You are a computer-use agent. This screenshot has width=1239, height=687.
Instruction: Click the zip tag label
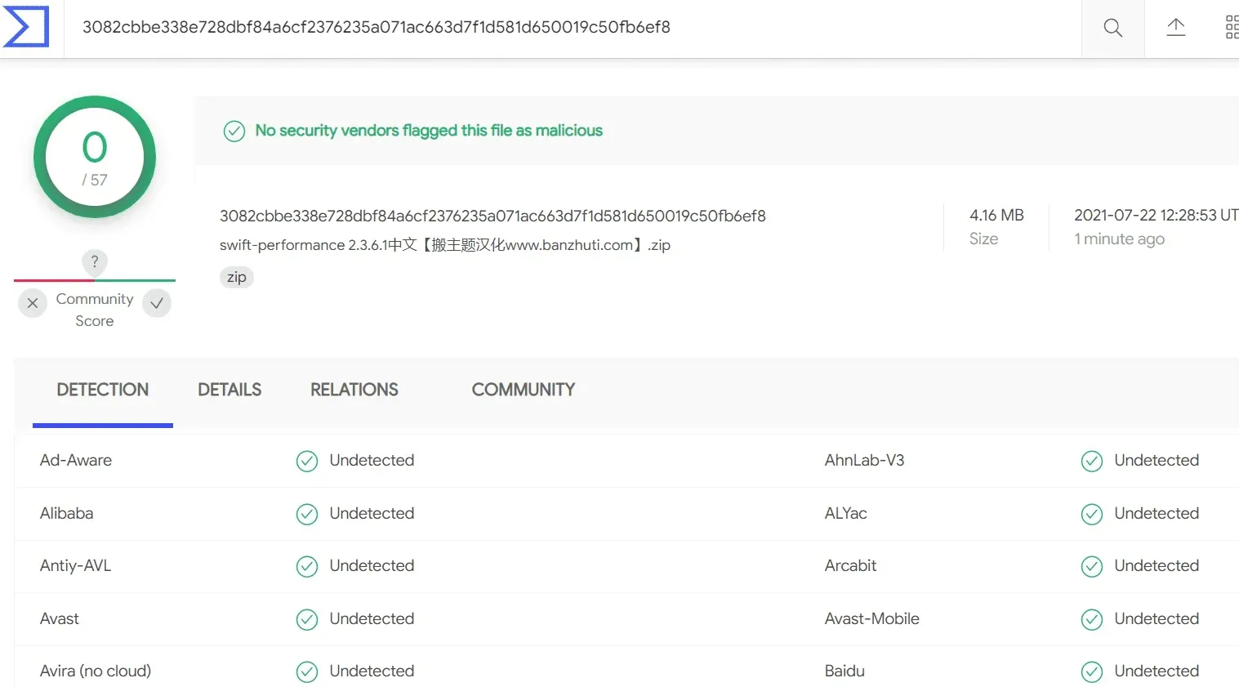point(237,277)
